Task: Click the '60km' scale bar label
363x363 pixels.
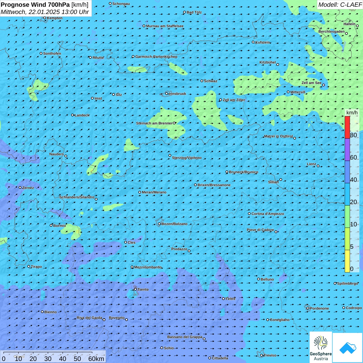Action: (96, 359)
